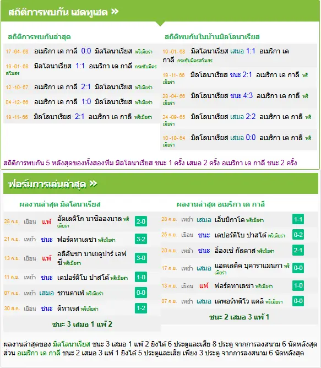Click the 2-0 score badge for อัตเลติโก นาซิอองนาล
Screen dimensions: 321x368
tap(141, 221)
